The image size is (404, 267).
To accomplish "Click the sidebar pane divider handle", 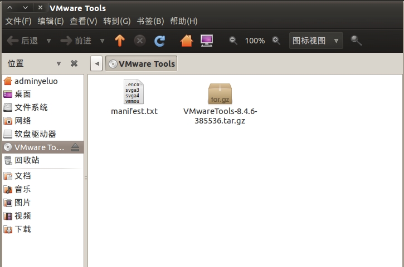I will click(x=86, y=178).
